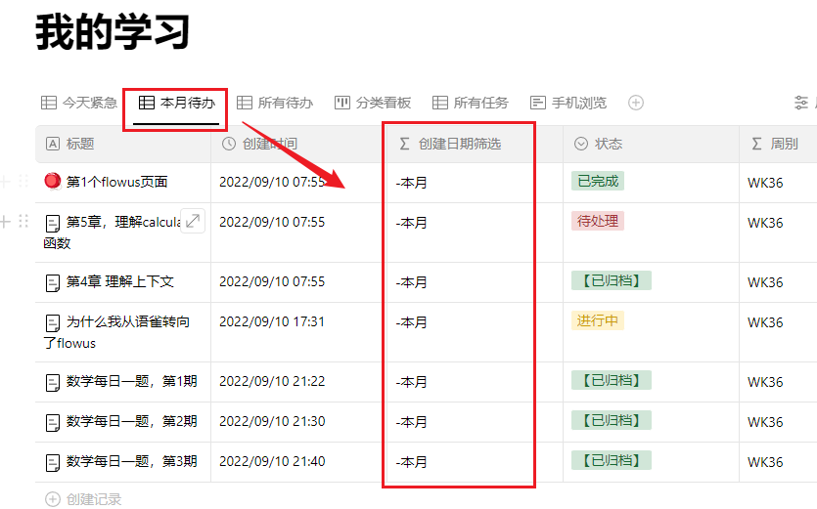
Task: Open the 第1个flowus页面 record
Action: (x=116, y=182)
